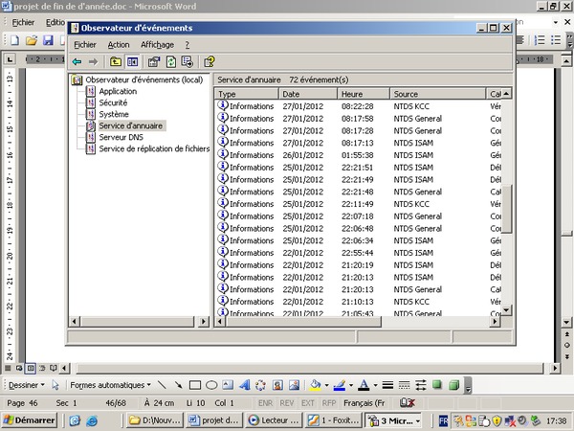Select the Rectangle drawing tool
The image size is (574, 431).
tap(195, 385)
